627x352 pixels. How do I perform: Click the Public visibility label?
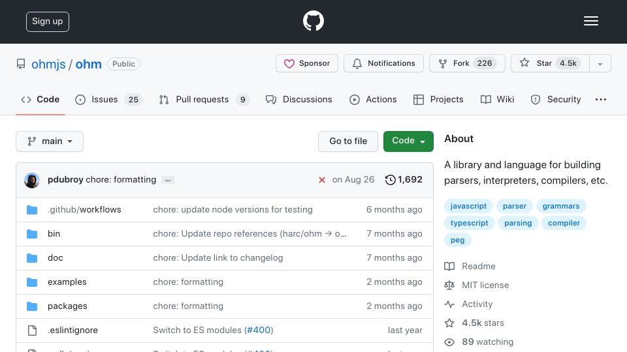coord(123,64)
